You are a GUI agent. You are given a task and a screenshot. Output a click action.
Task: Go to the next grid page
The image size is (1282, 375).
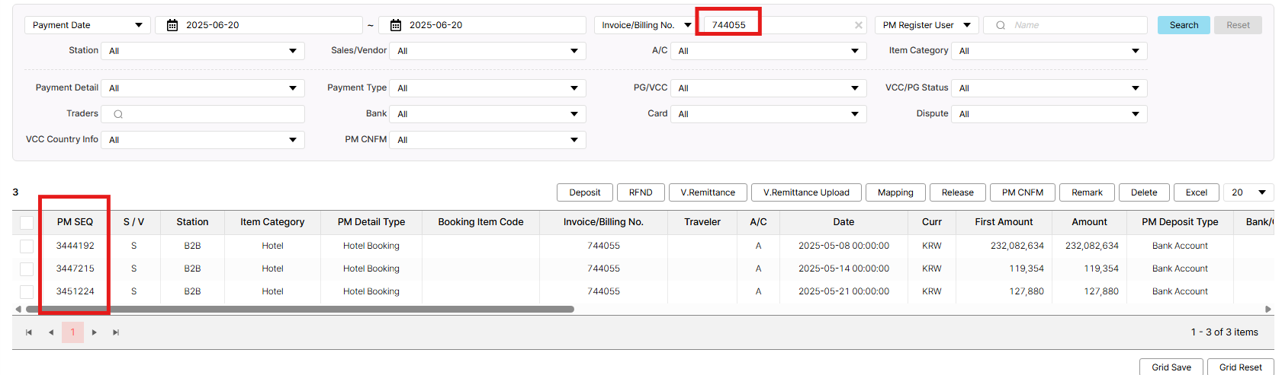95,332
